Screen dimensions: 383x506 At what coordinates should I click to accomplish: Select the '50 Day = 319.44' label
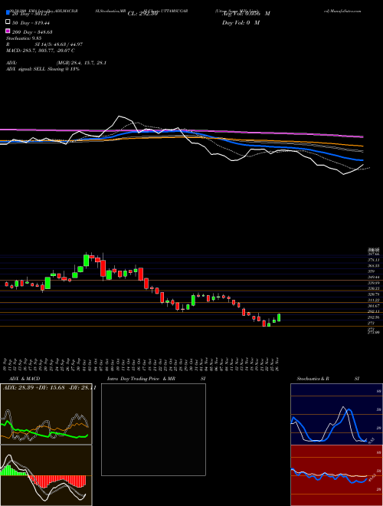coord(31,22)
